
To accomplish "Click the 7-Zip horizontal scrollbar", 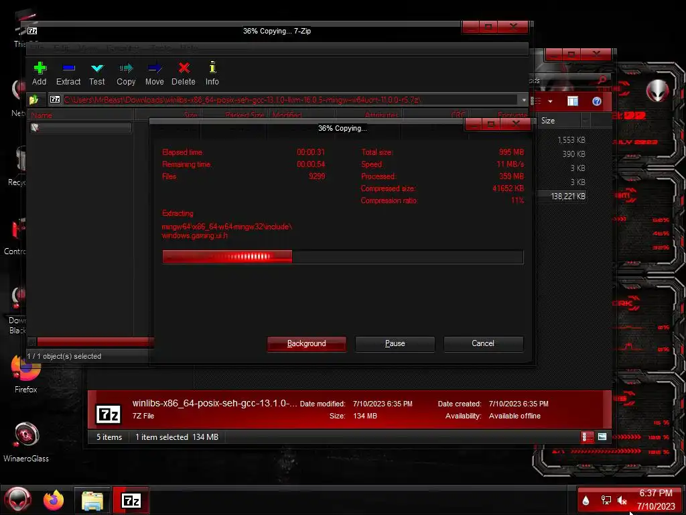I will point(95,341).
